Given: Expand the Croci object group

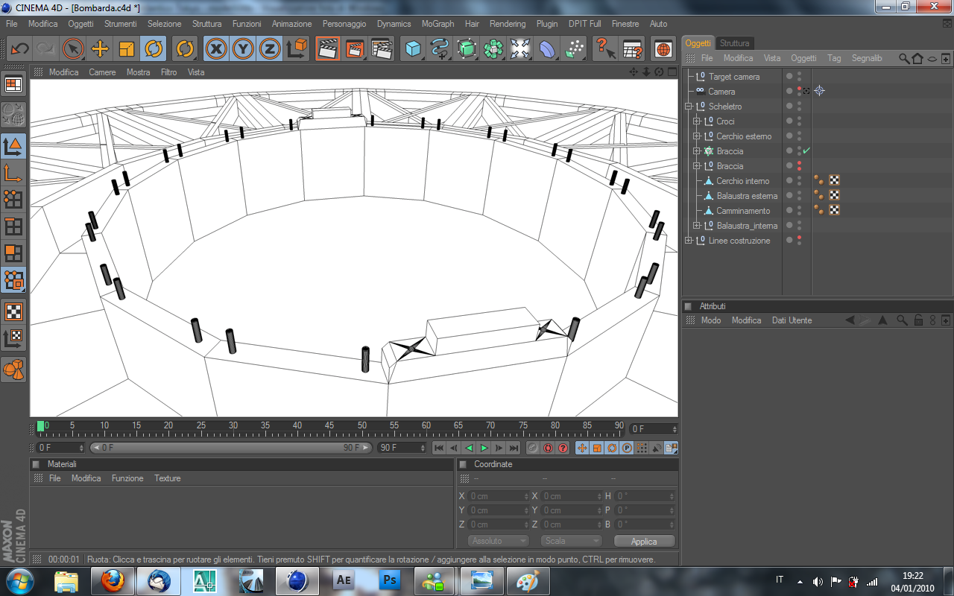Looking at the screenshot, I should (x=696, y=121).
